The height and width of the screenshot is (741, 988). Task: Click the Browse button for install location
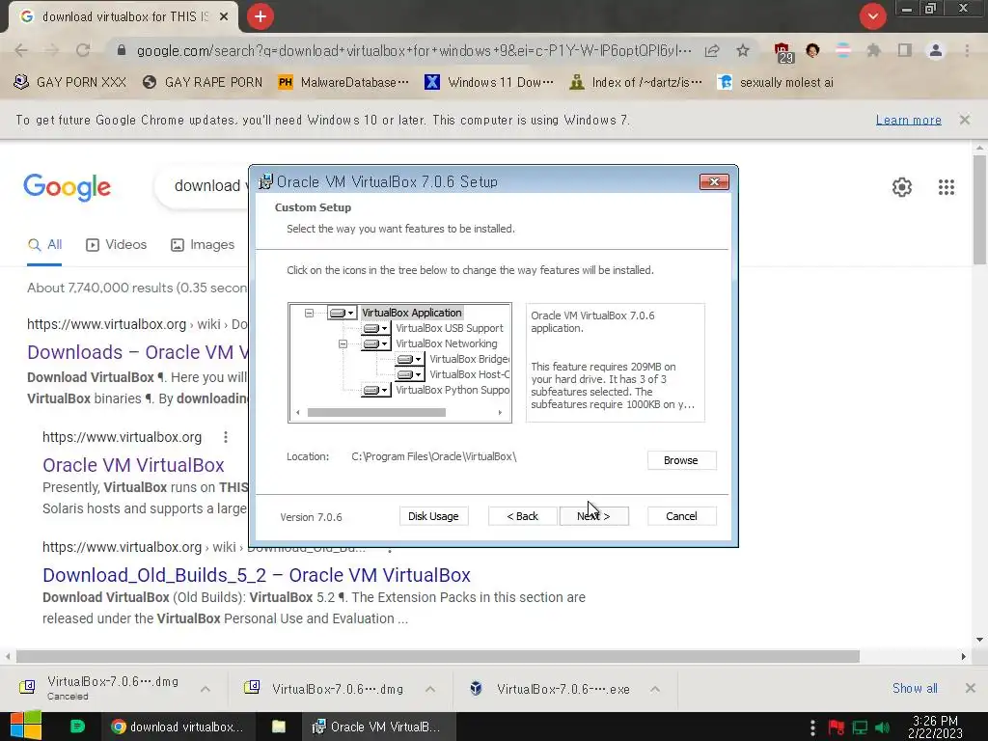click(681, 460)
